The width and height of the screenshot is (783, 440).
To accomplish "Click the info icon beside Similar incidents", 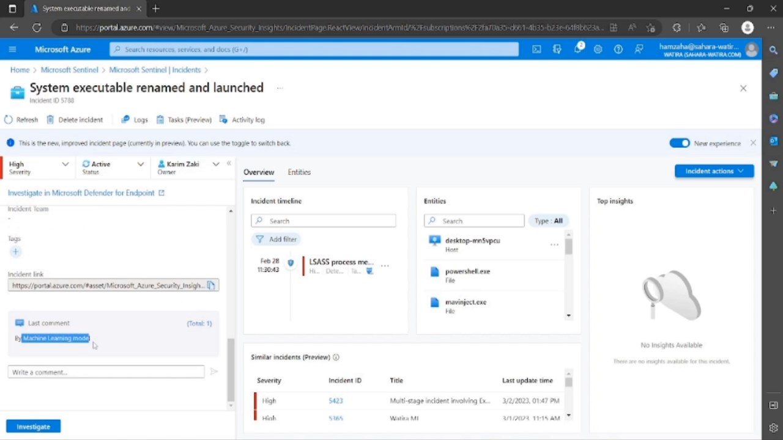I will pos(336,358).
